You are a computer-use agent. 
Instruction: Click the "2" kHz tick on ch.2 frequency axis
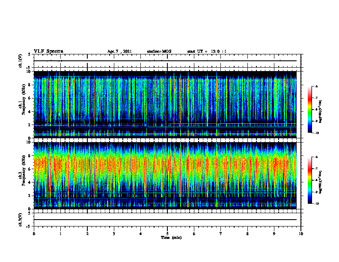pos(30,196)
